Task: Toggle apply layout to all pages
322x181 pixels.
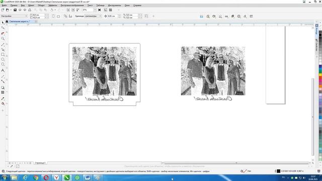Action: (x=65, y=16)
